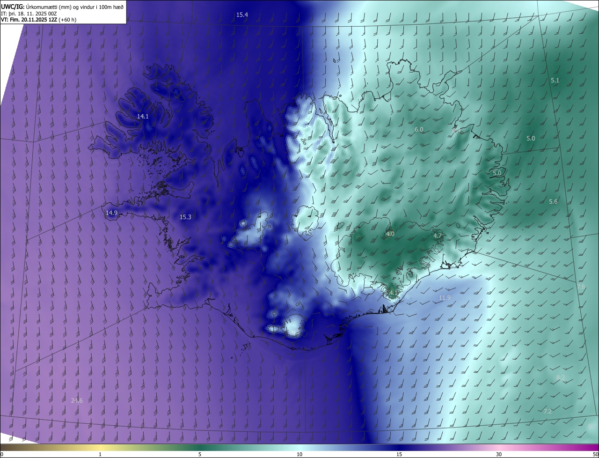Click the 15.4 value label

click(x=242, y=15)
